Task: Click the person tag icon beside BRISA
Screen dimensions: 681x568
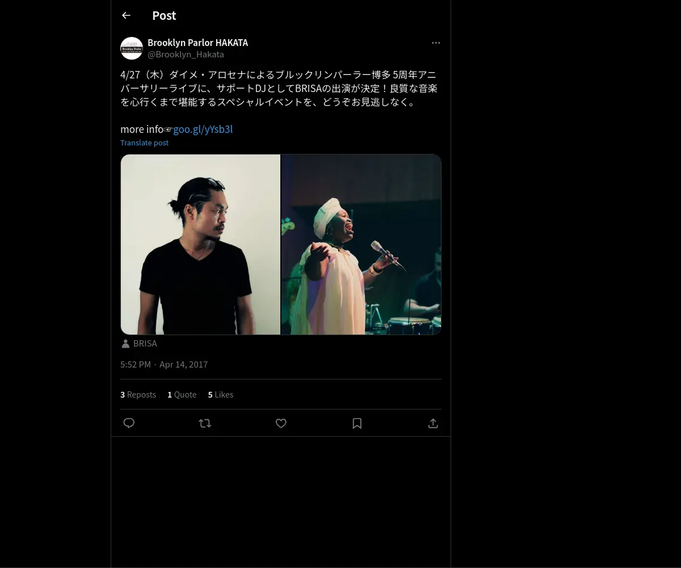Action: click(x=125, y=344)
